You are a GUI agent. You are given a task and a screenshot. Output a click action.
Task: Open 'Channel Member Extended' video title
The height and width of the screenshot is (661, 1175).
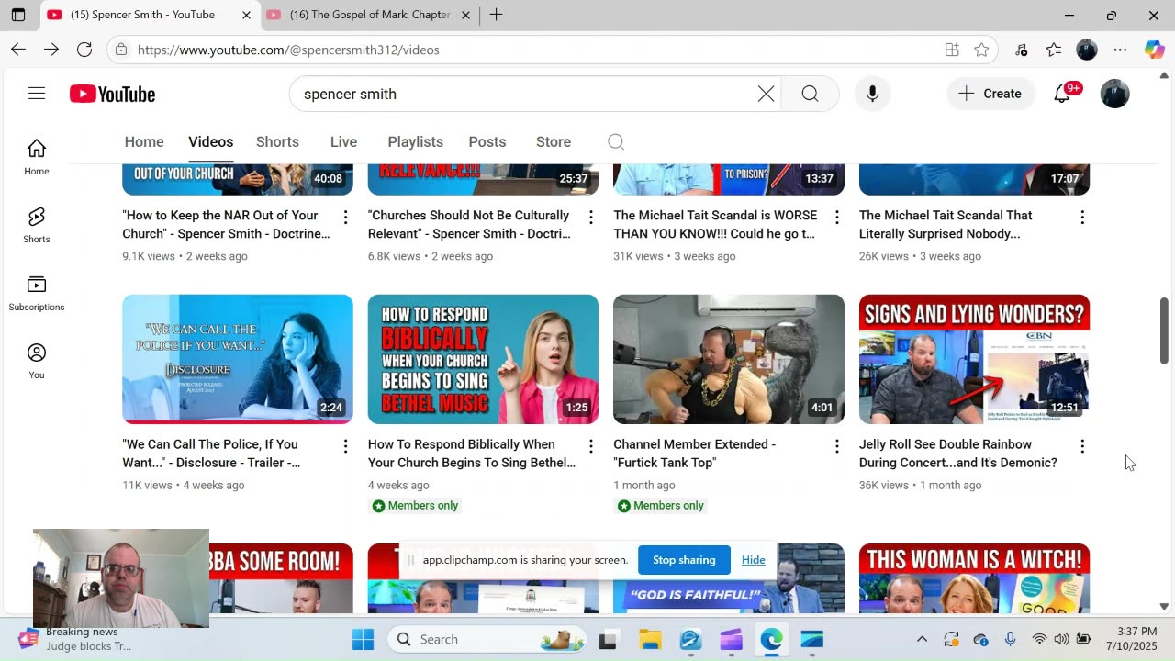click(694, 453)
